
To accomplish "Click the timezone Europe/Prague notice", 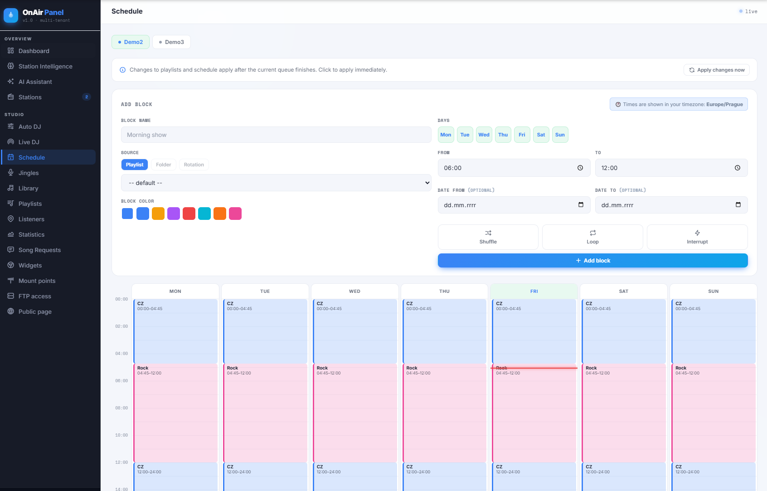I will (679, 104).
